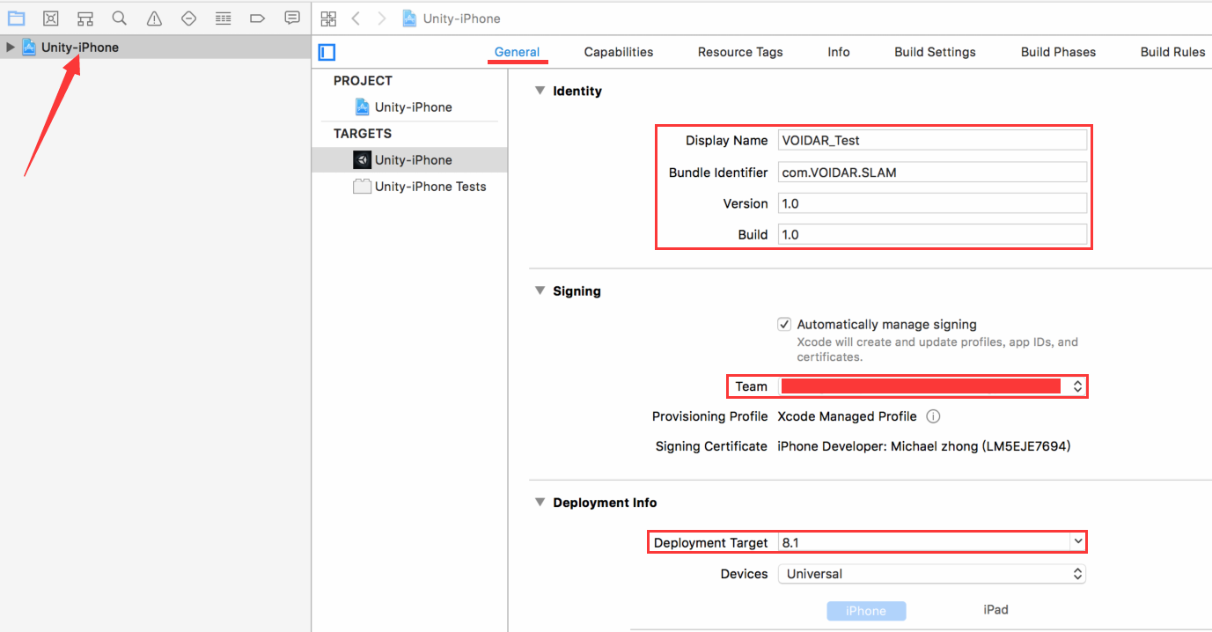The image size is (1212, 632).
Task: Click the Bundle Identifier field
Action: [x=933, y=172]
